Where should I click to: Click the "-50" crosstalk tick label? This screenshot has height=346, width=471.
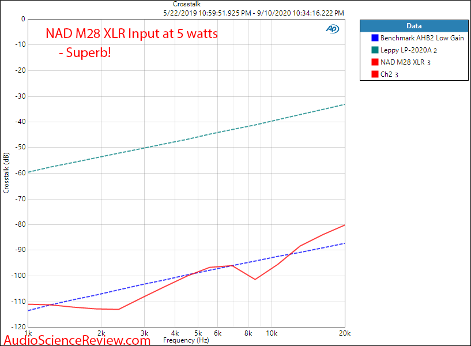pyautogui.click(x=20, y=147)
